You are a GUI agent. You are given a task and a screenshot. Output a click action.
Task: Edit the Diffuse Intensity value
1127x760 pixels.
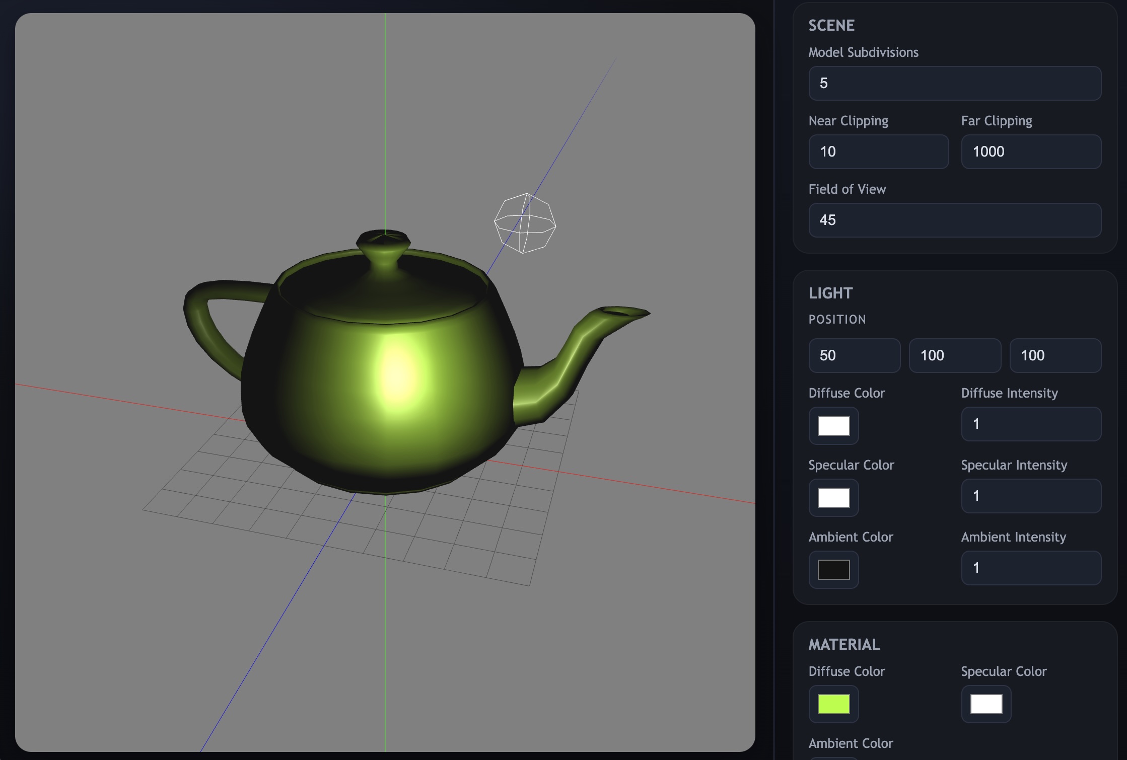pyautogui.click(x=1030, y=424)
